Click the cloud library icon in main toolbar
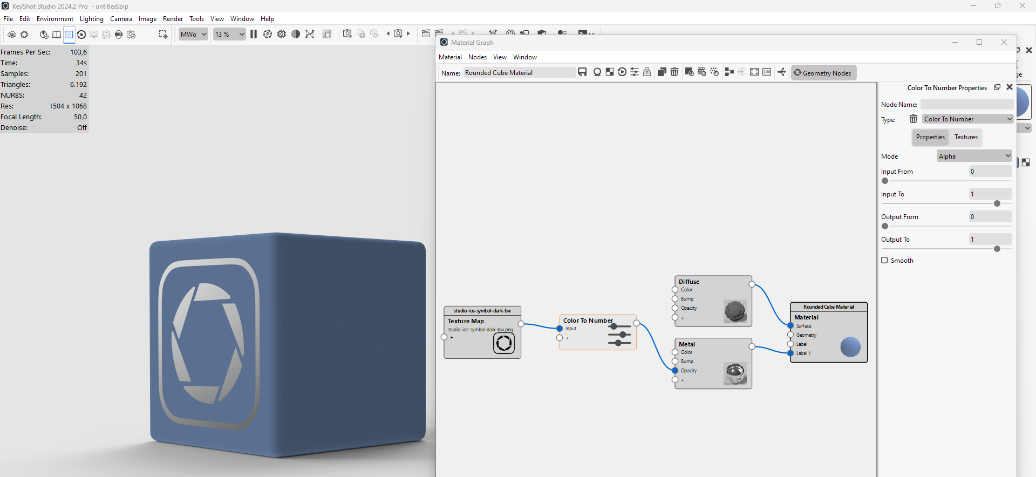This screenshot has width=1036, height=477. [12, 35]
